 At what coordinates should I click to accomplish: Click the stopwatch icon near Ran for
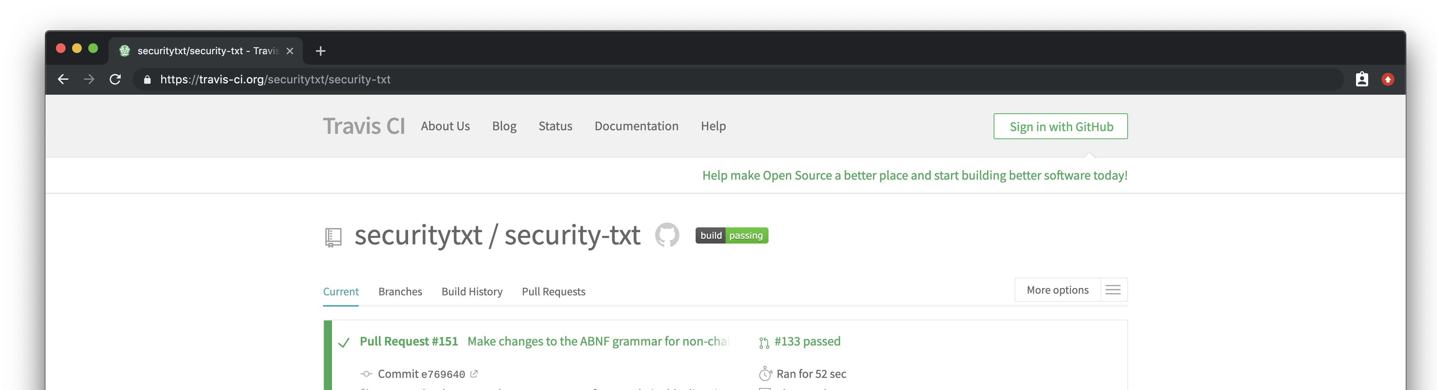[765, 373]
